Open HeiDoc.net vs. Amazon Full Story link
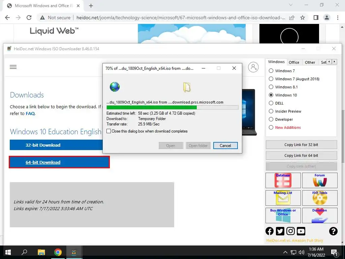345x259 pixels. click(294, 240)
